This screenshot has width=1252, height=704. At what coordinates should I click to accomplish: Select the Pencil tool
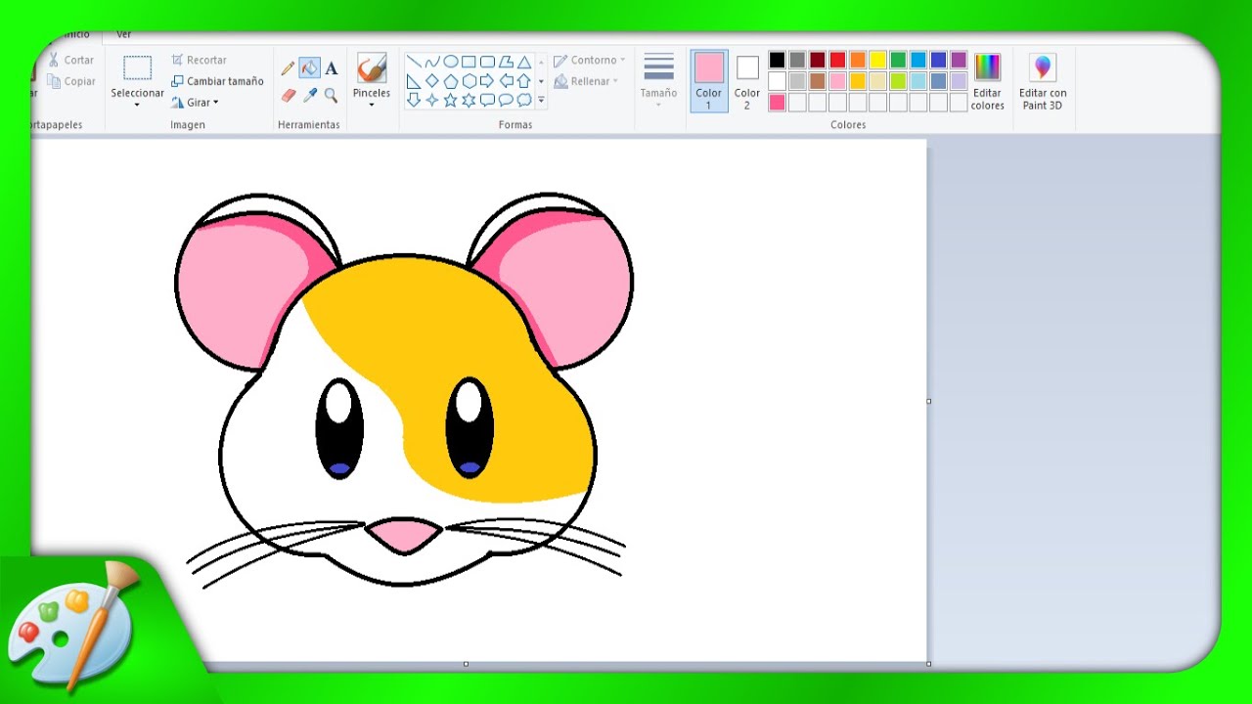(288, 68)
